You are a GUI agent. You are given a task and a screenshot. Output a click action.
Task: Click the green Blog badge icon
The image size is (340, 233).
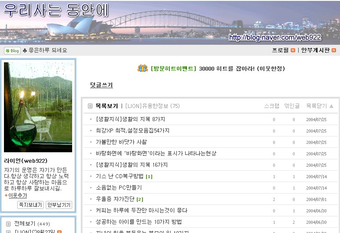pos(12,50)
